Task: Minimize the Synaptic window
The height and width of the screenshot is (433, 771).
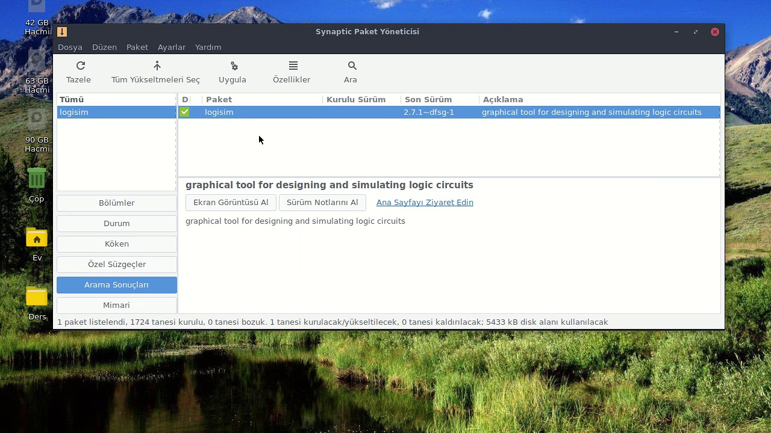Action: pos(676,32)
